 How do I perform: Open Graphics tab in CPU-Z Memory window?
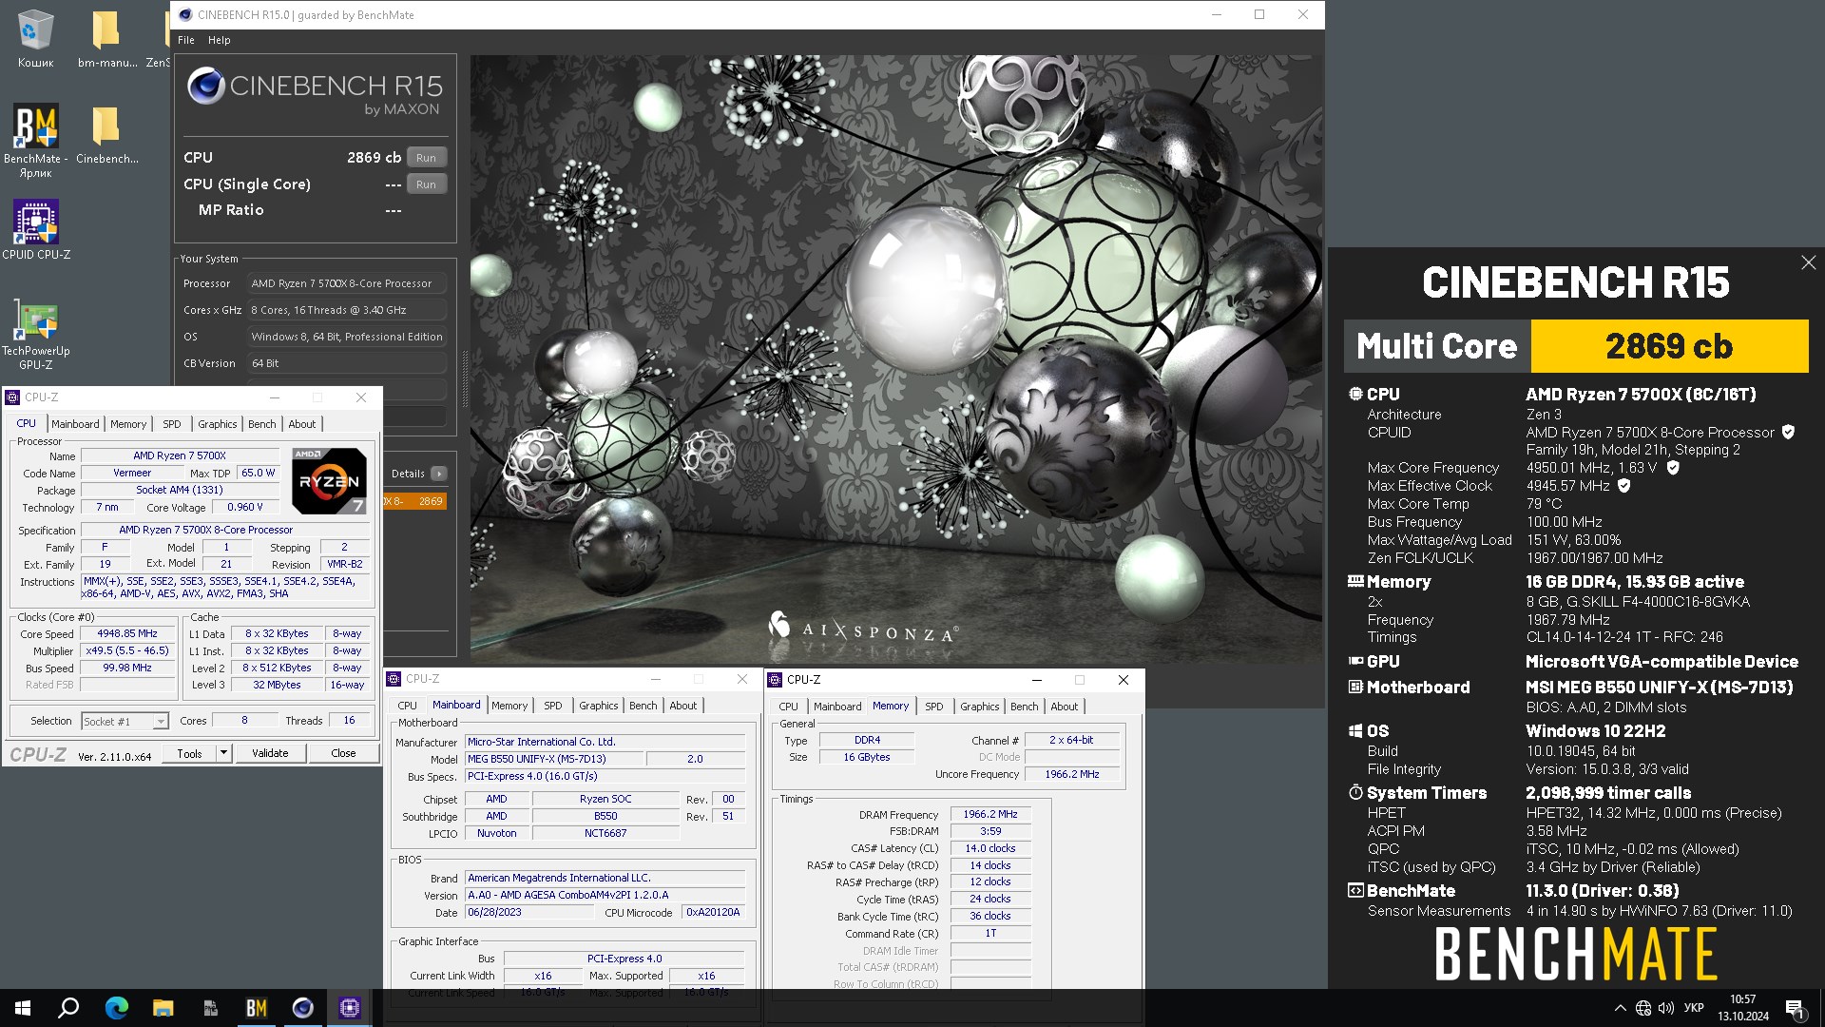(x=980, y=707)
